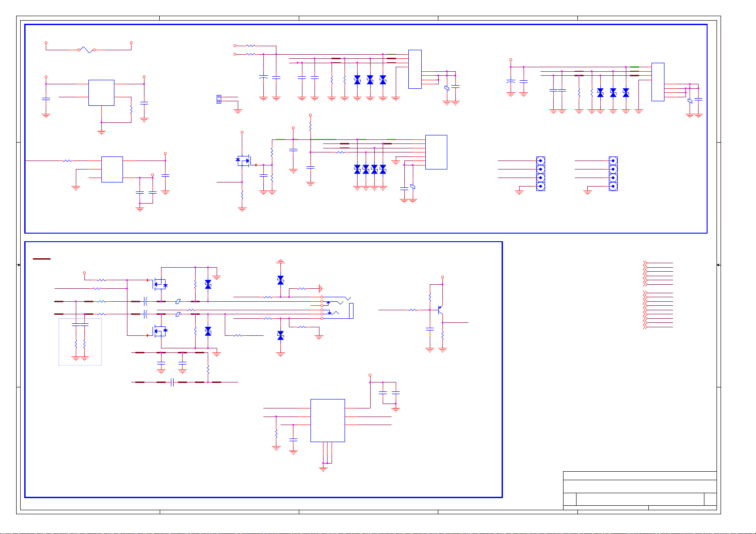Click the regulator IC box beneath the fuse
756x534 pixels.
coord(101,93)
